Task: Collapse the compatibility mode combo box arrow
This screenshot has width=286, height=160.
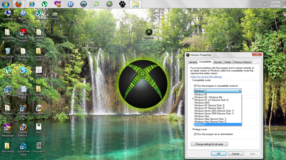Action: tap(240, 91)
